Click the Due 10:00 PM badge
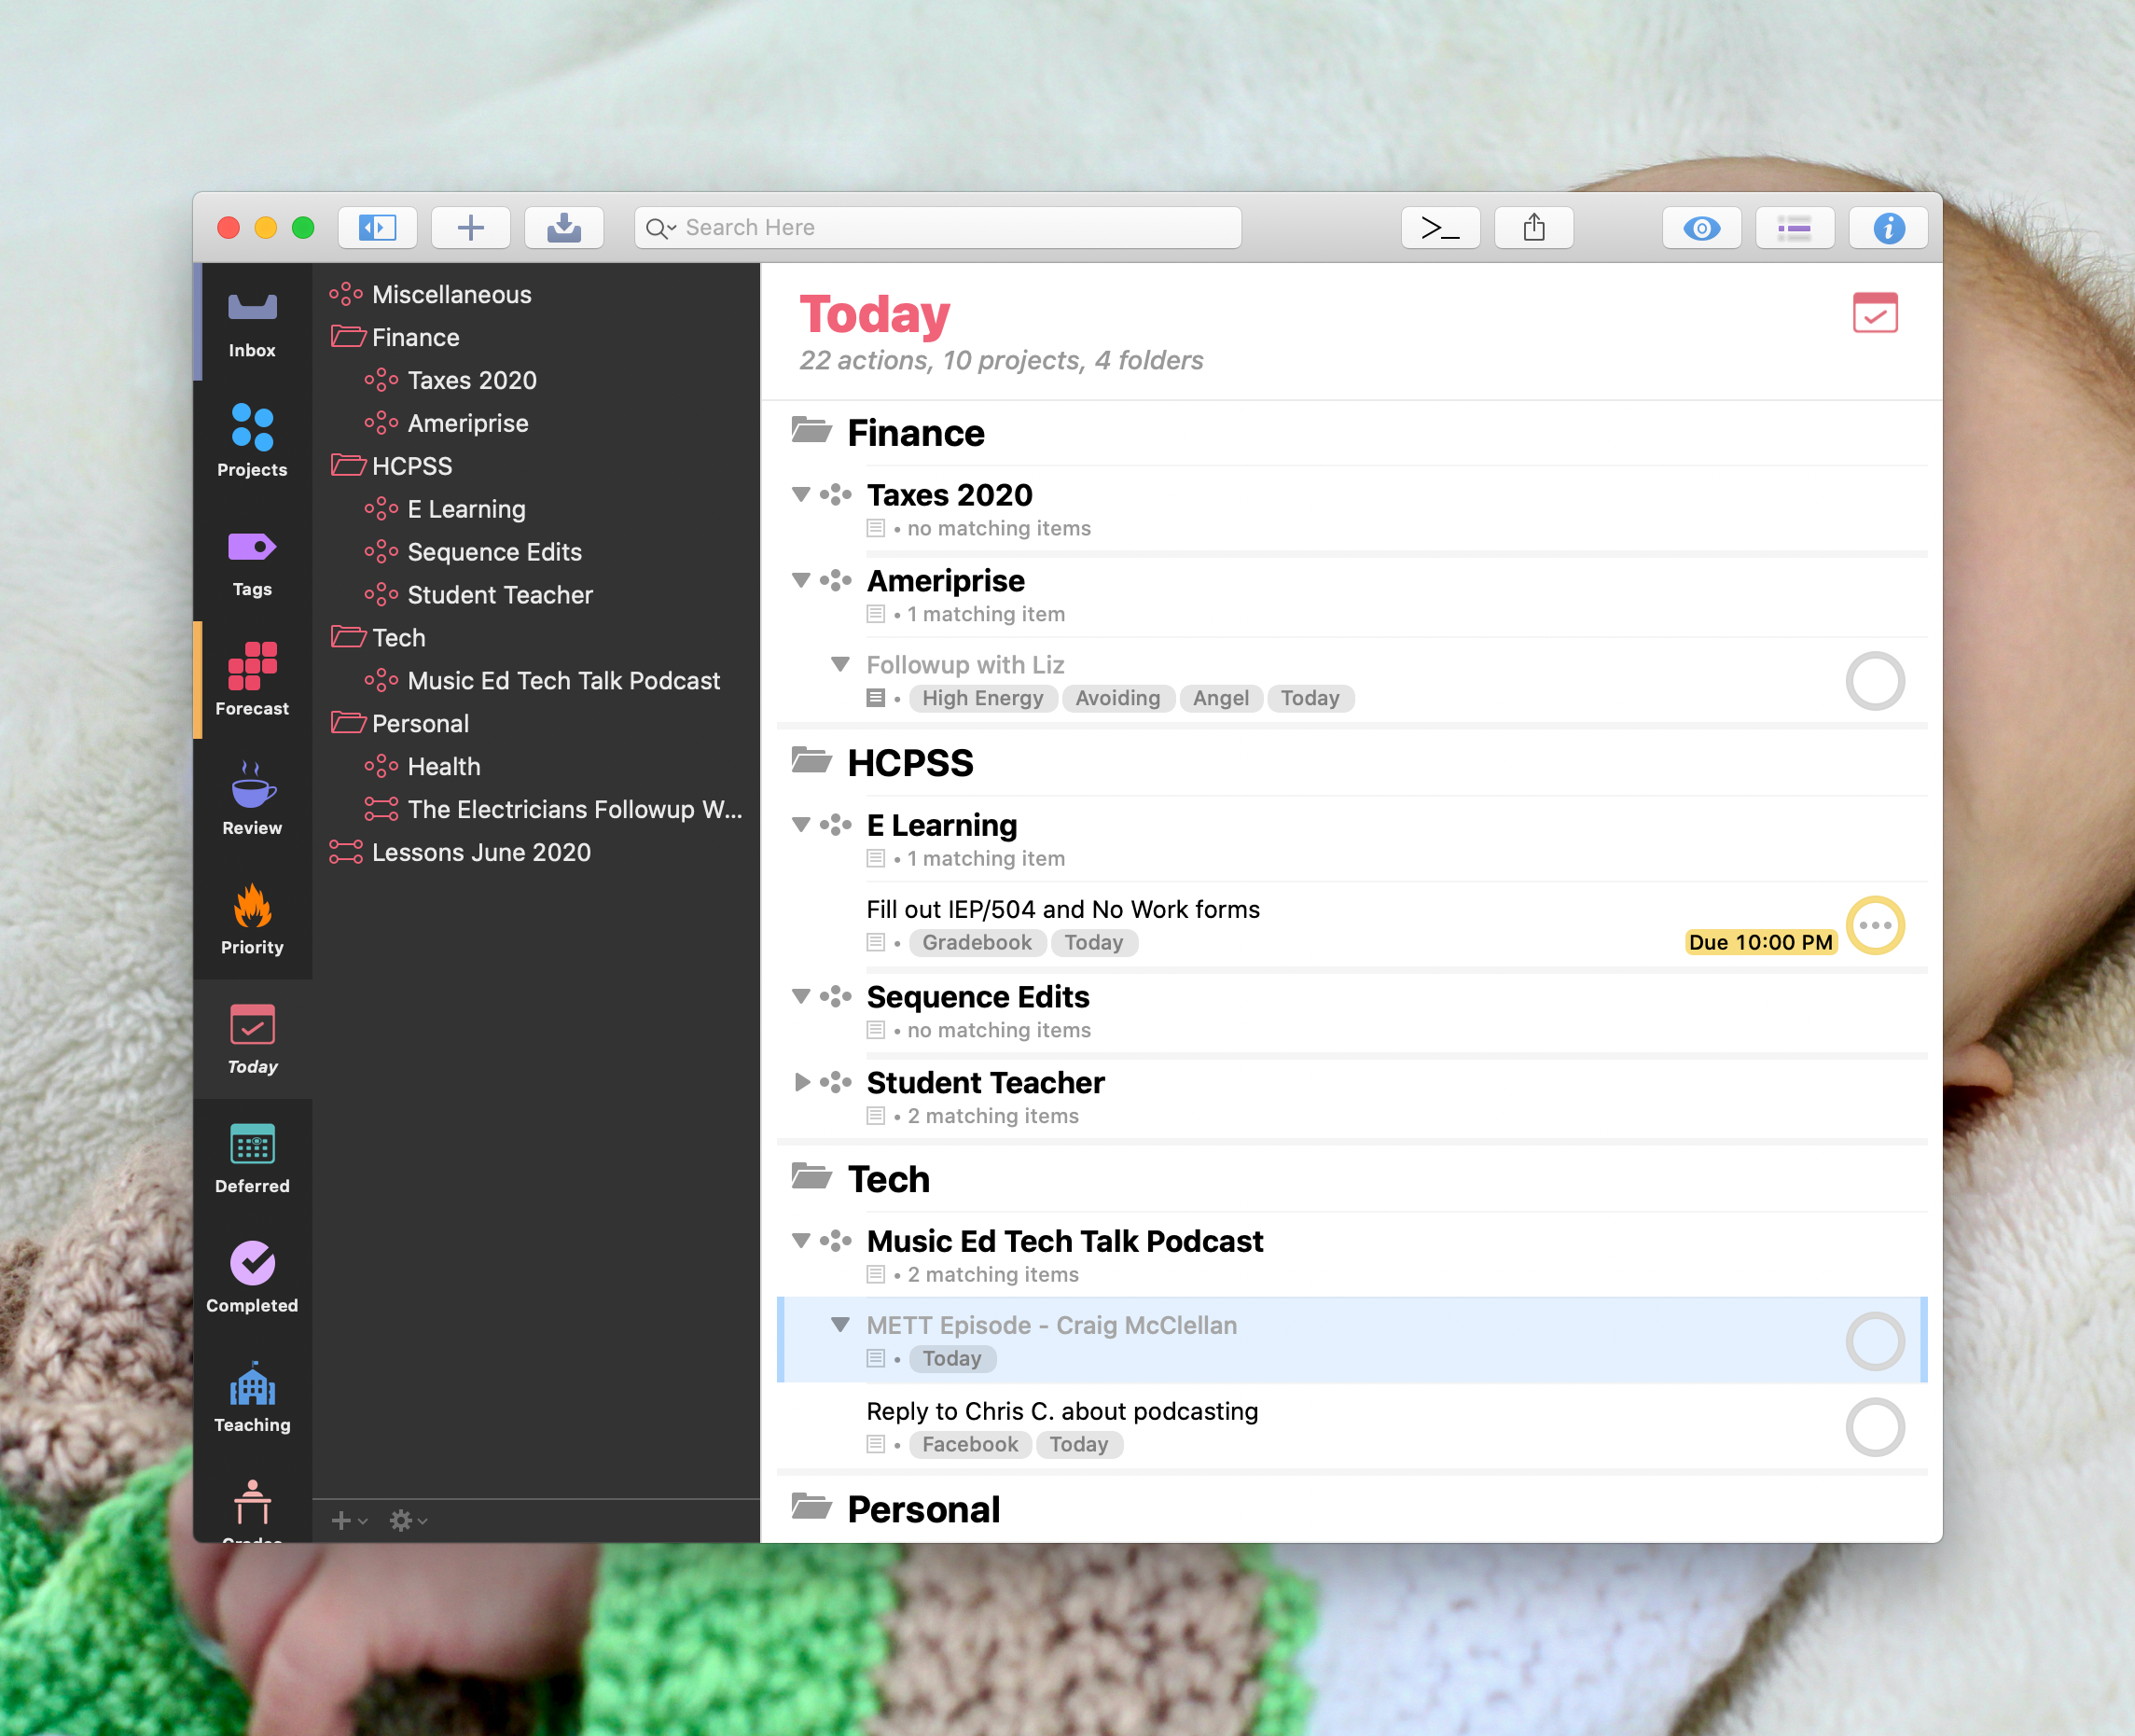2135x1736 pixels. click(x=1760, y=942)
